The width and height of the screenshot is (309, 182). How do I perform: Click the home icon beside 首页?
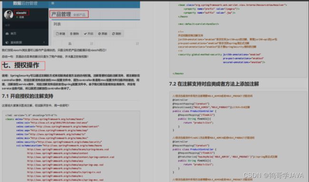click(7, 33)
